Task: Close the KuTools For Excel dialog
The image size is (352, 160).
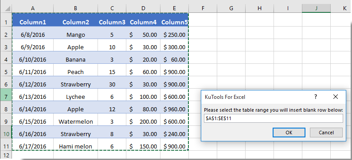Action: pyautogui.click(x=336, y=97)
